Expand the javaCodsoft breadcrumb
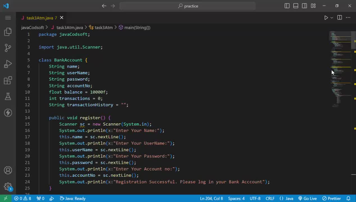Viewport: 356px width, 202px height. (33, 27)
